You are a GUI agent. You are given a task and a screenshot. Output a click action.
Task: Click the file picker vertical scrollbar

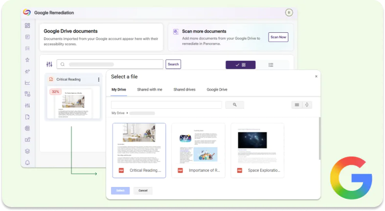[319, 139]
